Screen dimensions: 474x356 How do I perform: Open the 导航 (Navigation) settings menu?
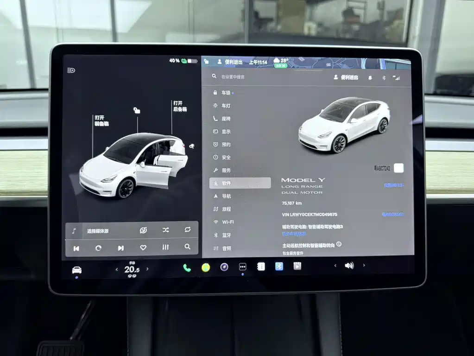(x=223, y=196)
